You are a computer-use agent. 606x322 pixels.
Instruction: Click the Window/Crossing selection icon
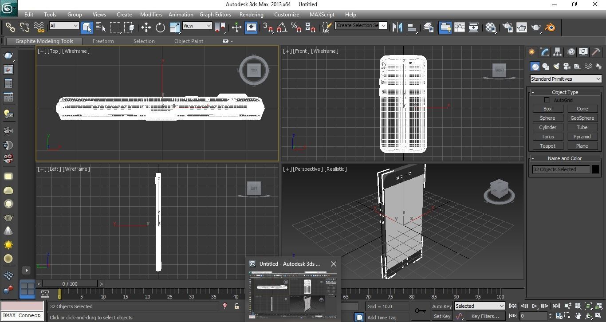pos(129,27)
